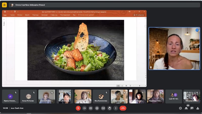Toggle the camera on or off
The height and width of the screenshot is (114, 202).
click(84, 108)
